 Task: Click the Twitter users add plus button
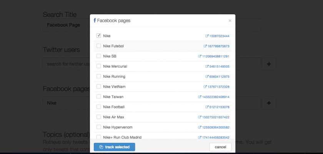[269, 64]
